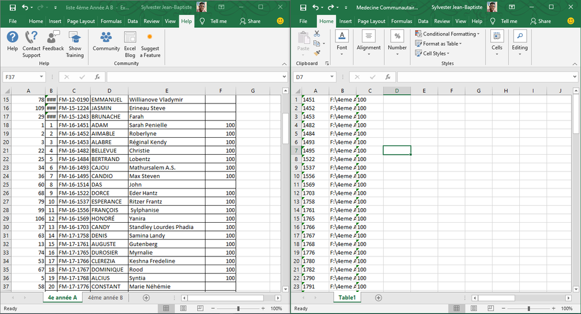This screenshot has width=581, height=314.
Task: Select column D header in right window
Action: point(397,91)
